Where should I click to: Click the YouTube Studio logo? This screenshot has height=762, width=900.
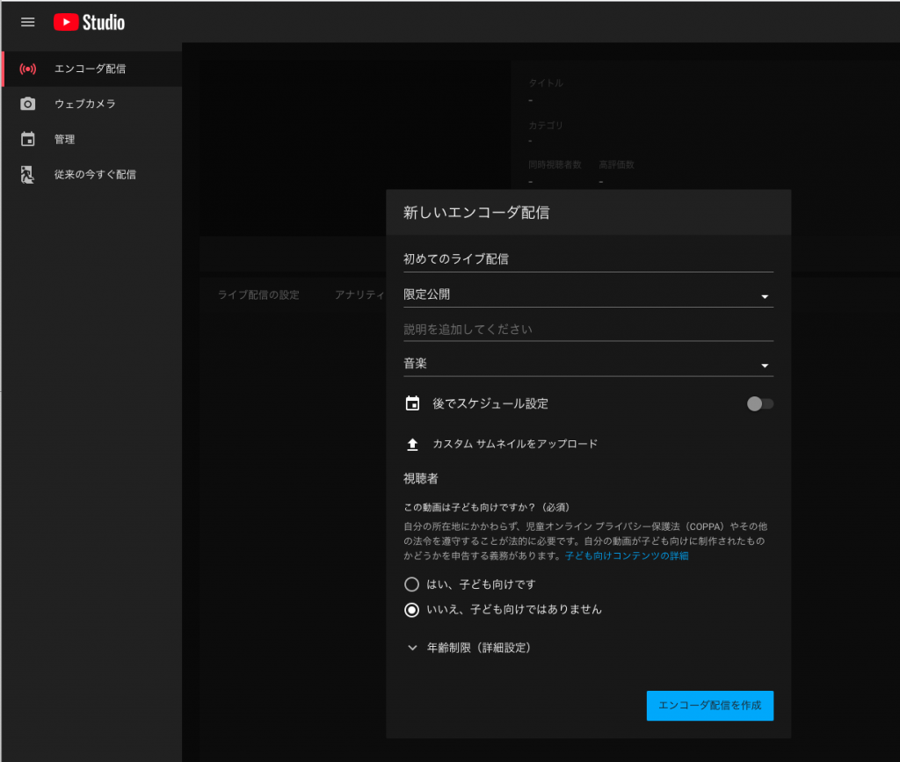tap(89, 22)
